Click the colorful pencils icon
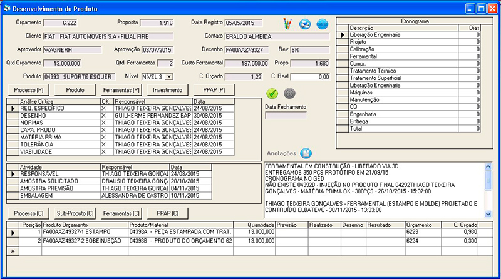Screen dimensions: 501x279 (x=287, y=24)
